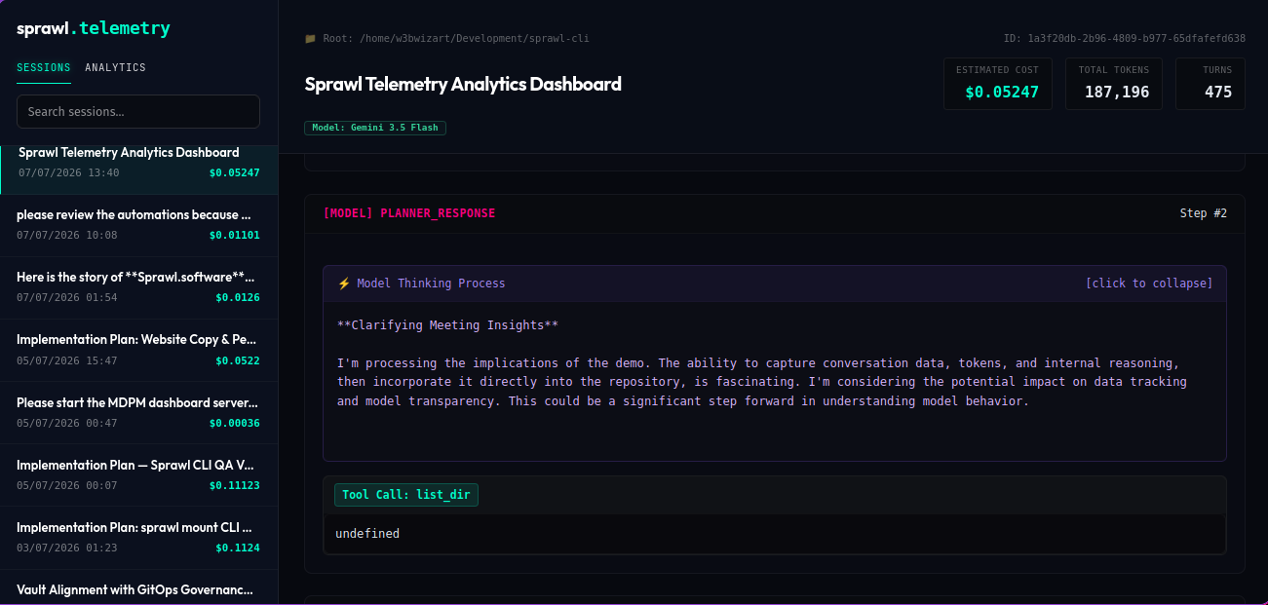Open session 'Implementation Plan: Website Copy & Pe...'
Viewport: 1268px width, 605px height.
(138, 350)
